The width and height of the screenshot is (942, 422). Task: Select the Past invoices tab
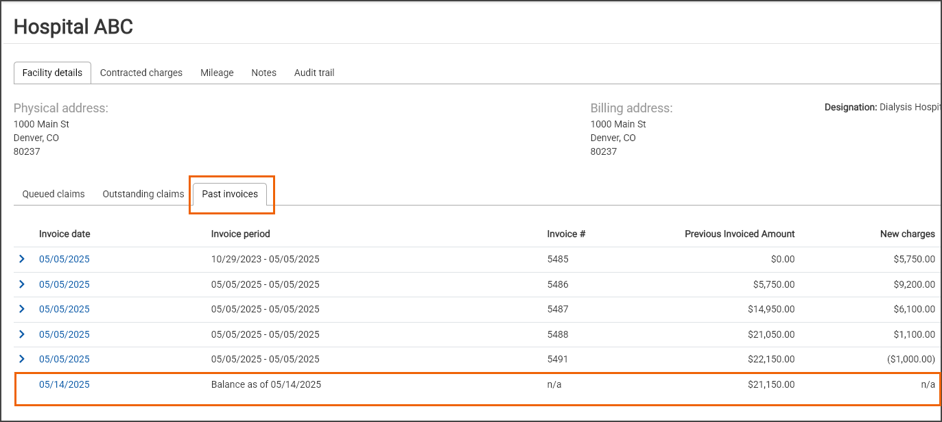(x=230, y=194)
